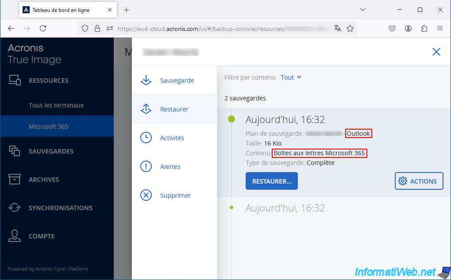Click the ARCHIVES box icon
The image size is (451, 280).
[14, 179]
